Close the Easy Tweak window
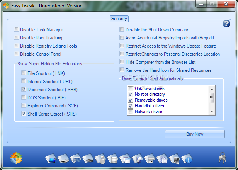 click(x=226, y=4)
